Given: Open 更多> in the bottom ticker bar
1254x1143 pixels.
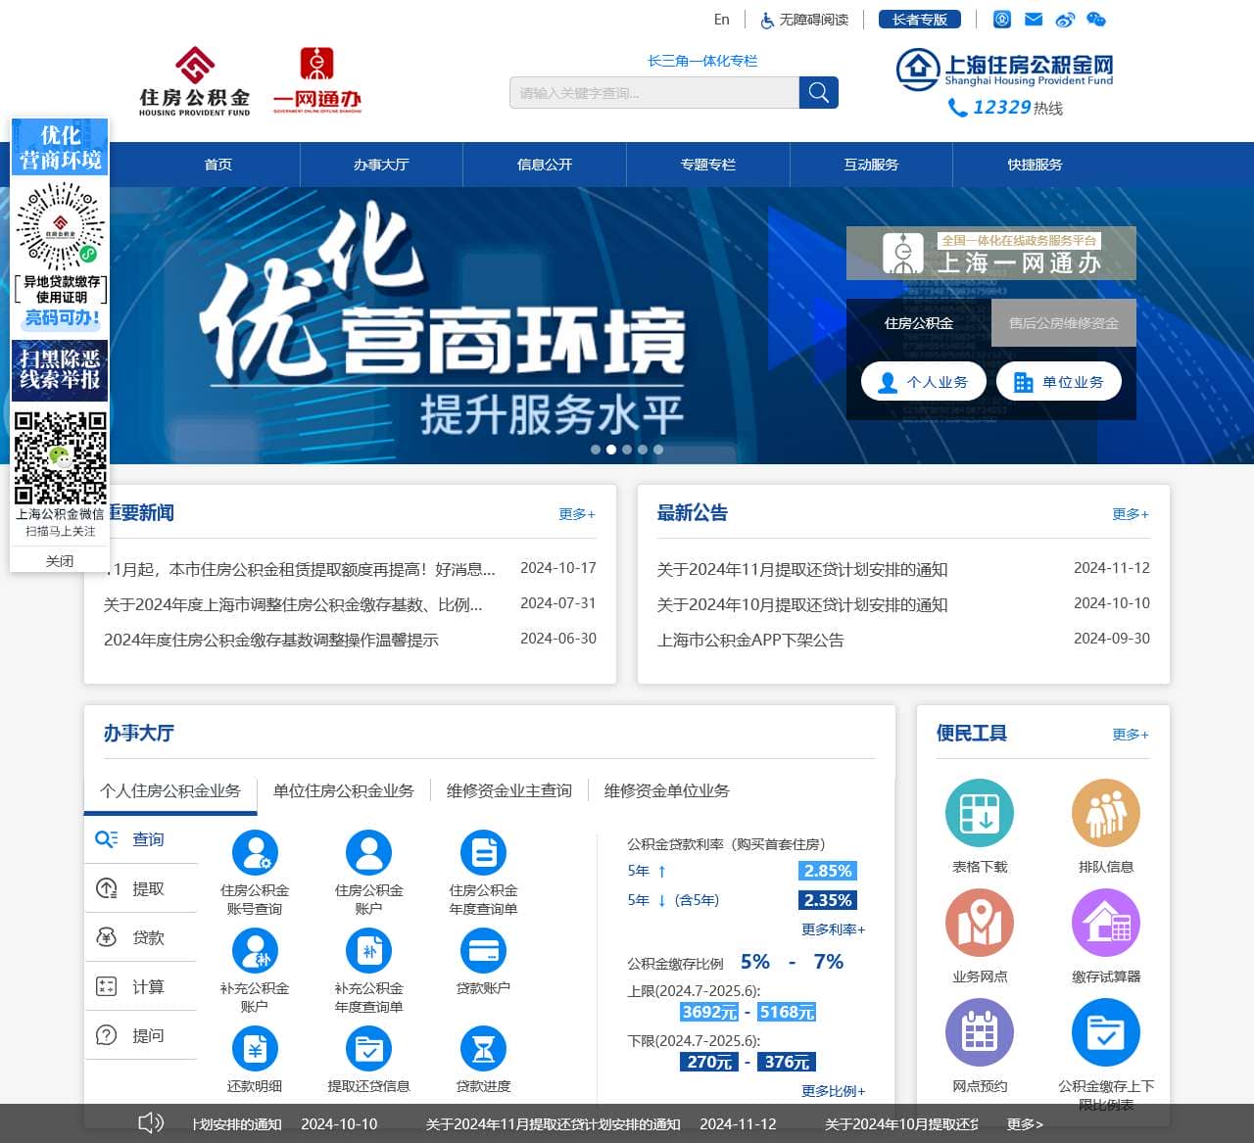Looking at the screenshot, I should pyautogui.click(x=1027, y=1124).
